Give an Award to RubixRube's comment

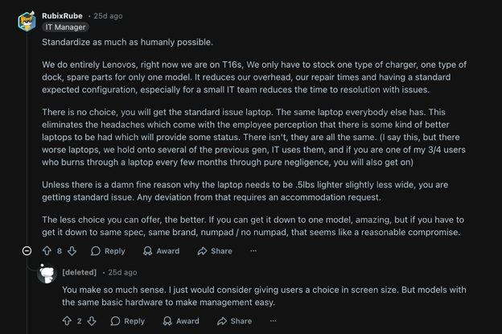coord(161,251)
